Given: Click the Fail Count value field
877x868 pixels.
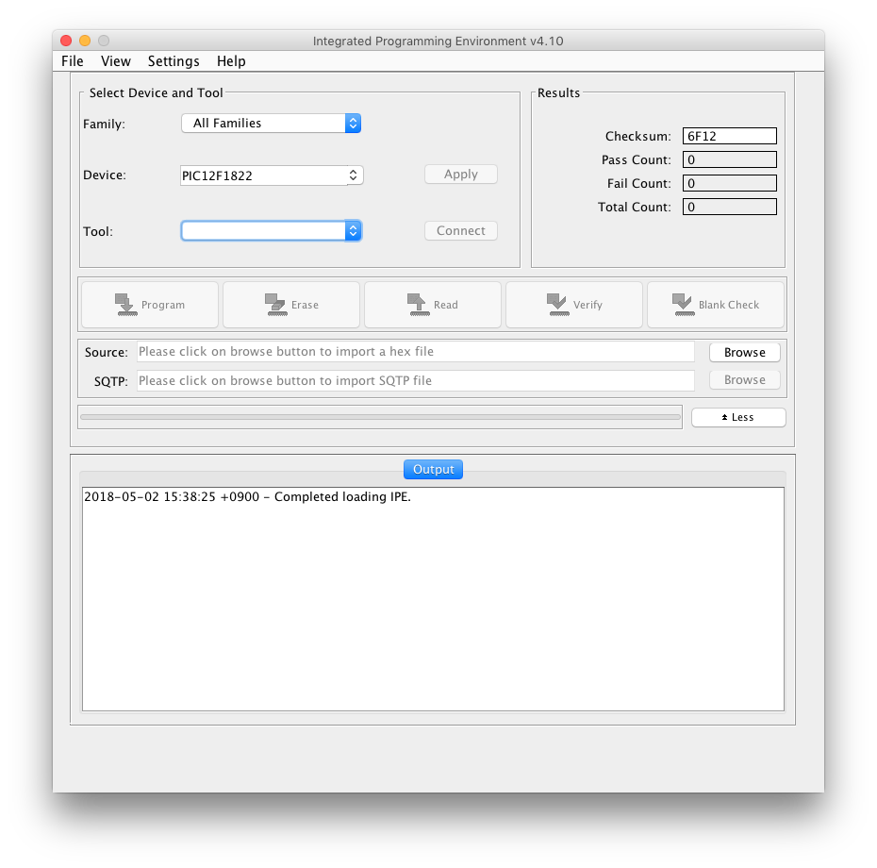Looking at the screenshot, I should [729, 183].
